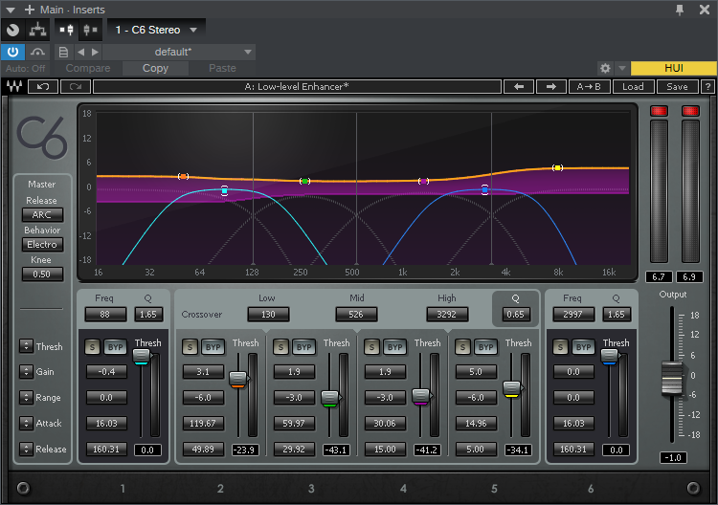Bypass band 6 with BYP button

[x=583, y=347]
